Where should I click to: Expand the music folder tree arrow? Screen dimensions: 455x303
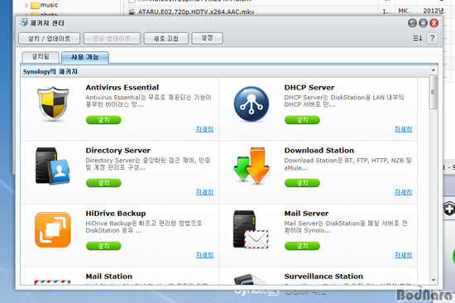pos(26,5)
